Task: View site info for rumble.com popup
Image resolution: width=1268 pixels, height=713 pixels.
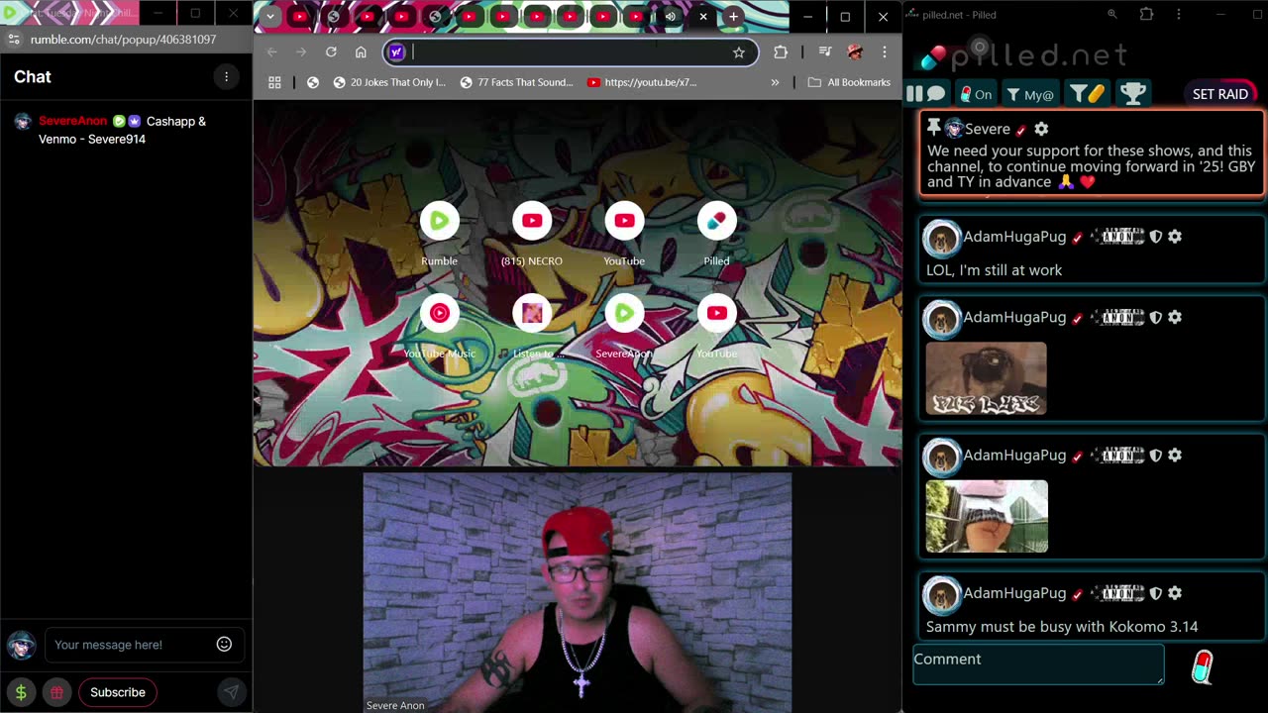Action: click(x=13, y=40)
